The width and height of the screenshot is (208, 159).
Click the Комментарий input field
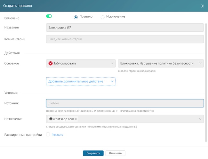(x=125, y=39)
